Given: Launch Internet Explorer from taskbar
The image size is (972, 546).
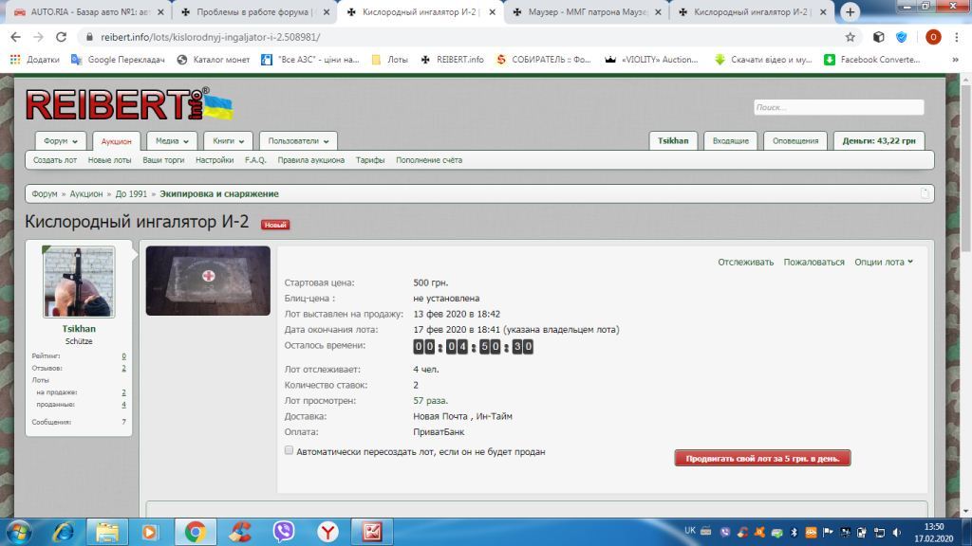Looking at the screenshot, I should pos(64,532).
